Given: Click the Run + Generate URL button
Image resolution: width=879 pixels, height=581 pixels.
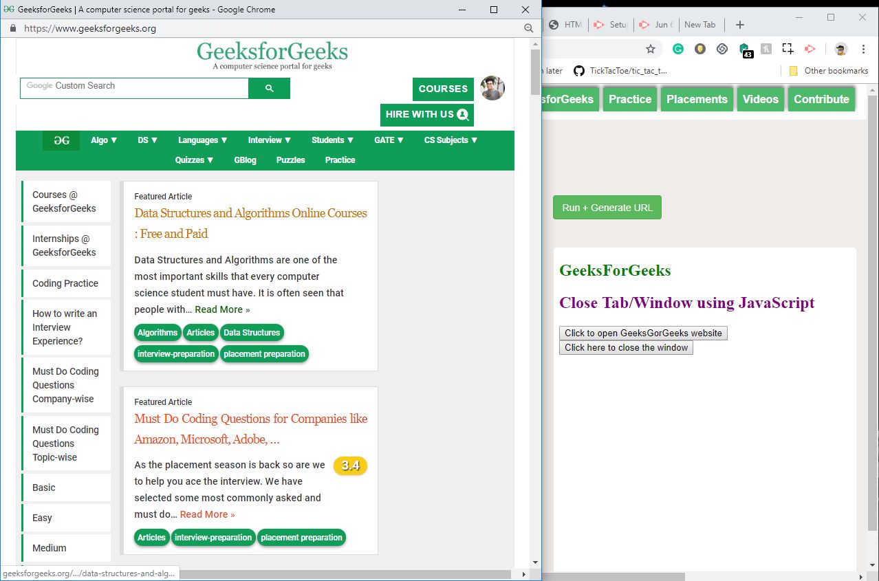Looking at the screenshot, I should pyautogui.click(x=607, y=208).
